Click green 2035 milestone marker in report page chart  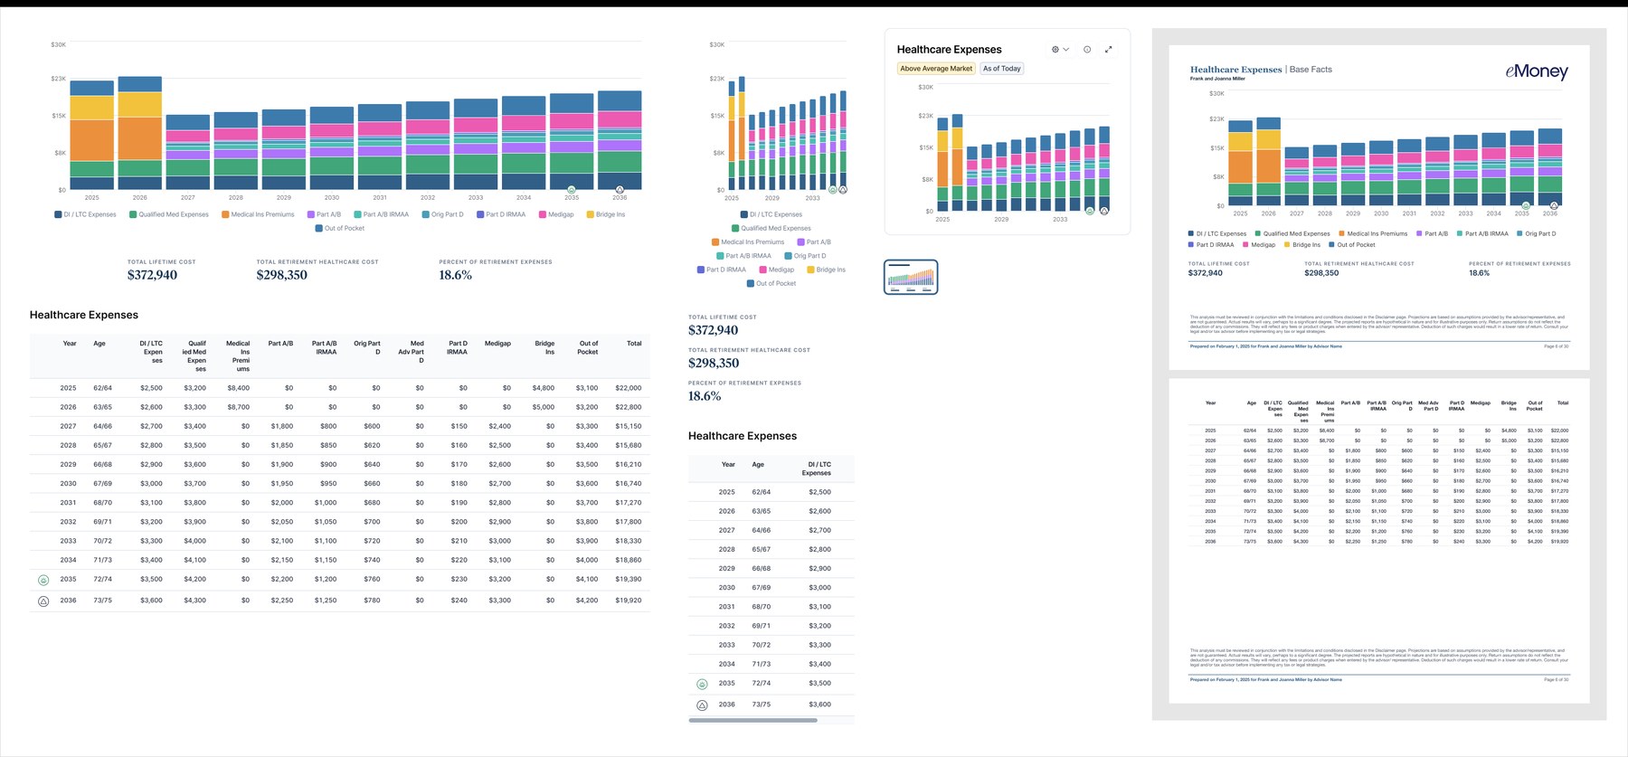(1526, 206)
